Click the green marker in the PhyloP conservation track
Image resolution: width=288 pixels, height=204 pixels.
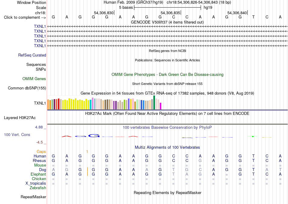tap(253, 136)
